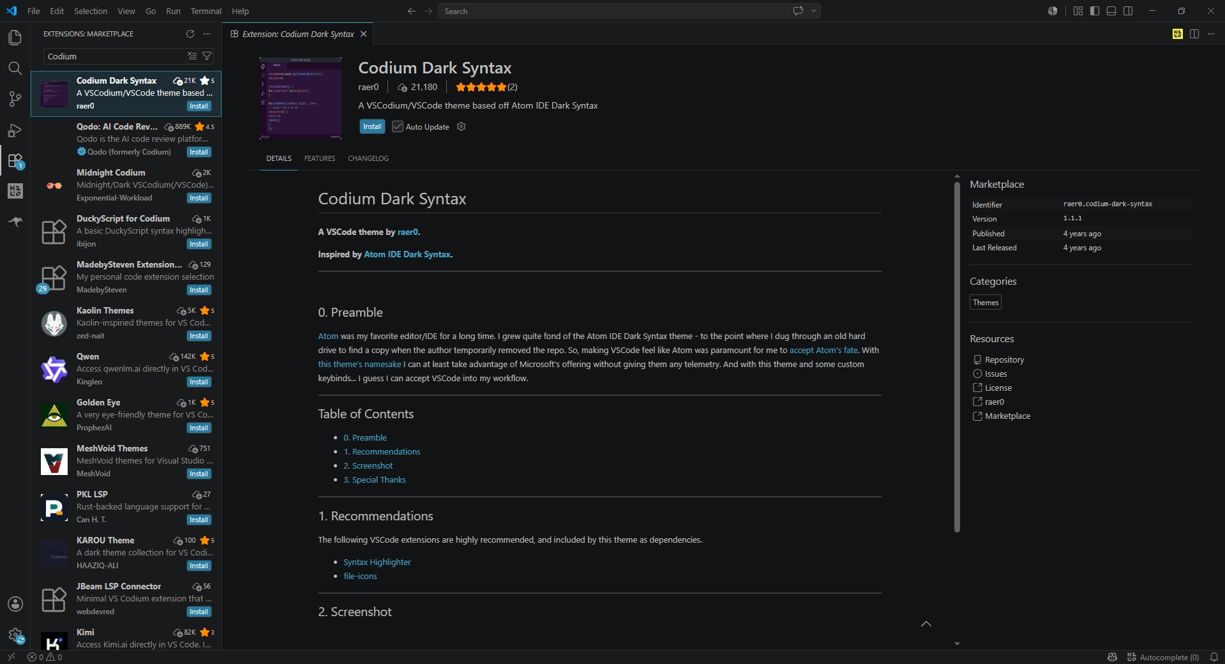Go back using the title bar arrow

[x=412, y=11]
